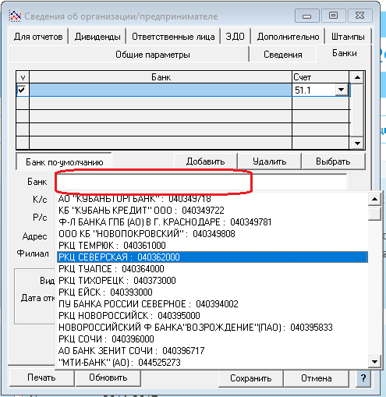Screen dimensions: 386x397
Task: Open the Сведения tab
Action: [283, 55]
